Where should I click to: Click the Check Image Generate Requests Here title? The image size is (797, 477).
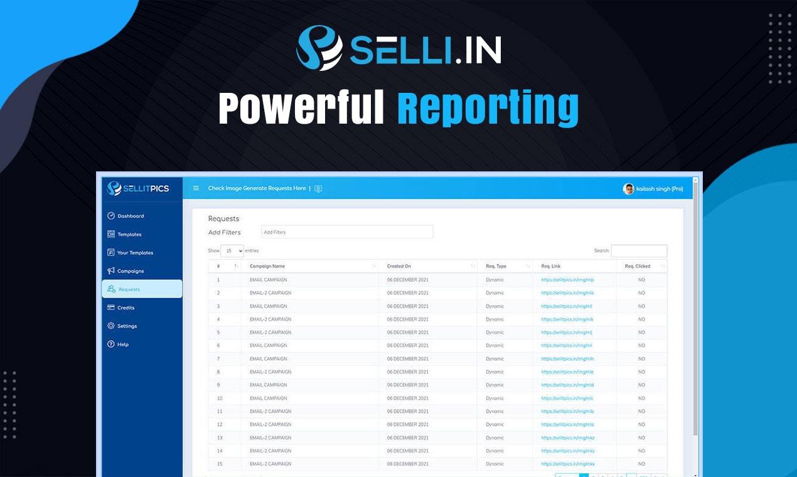pyautogui.click(x=257, y=188)
